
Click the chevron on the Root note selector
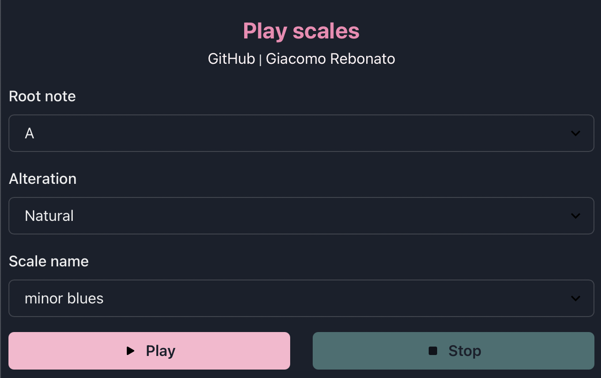[576, 133]
